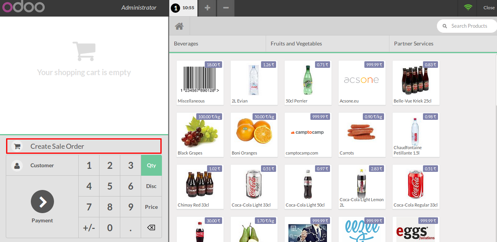Switch numpad to Disc mode

click(x=151, y=186)
